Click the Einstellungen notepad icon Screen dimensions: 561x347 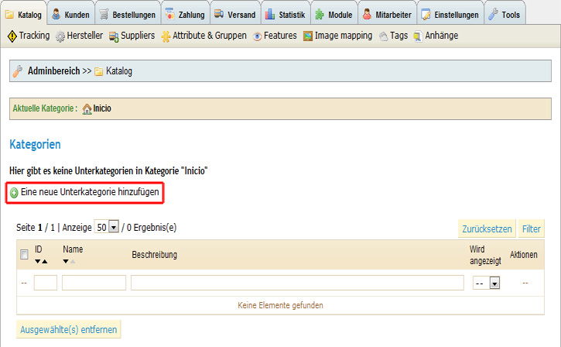(x=426, y=15)
